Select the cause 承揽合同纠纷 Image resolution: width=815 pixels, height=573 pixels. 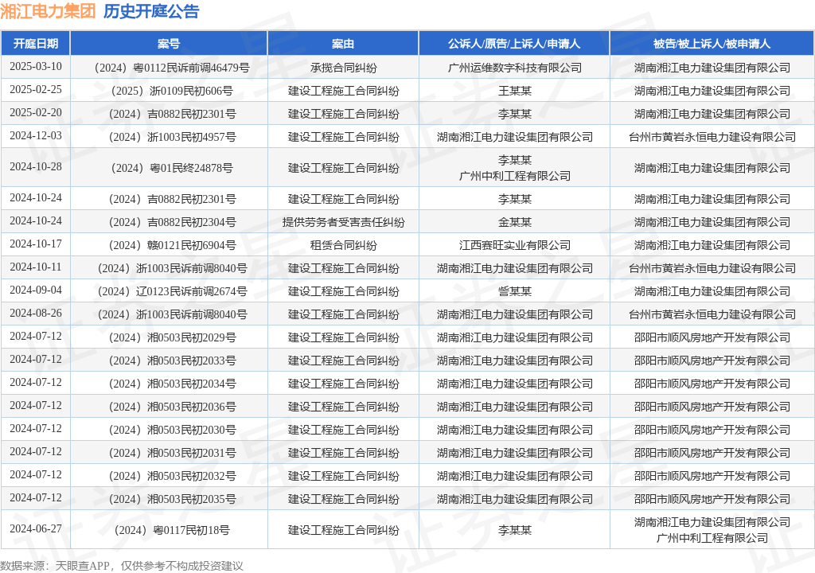tap(344, 68)
